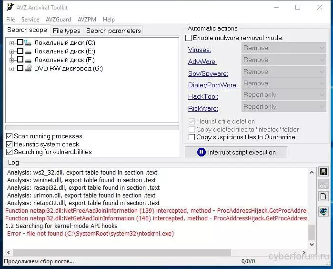This screenshot has height=269, width=333.
Task: Click the AVZ app icon in title bar
Action: [x=10, y=7]
